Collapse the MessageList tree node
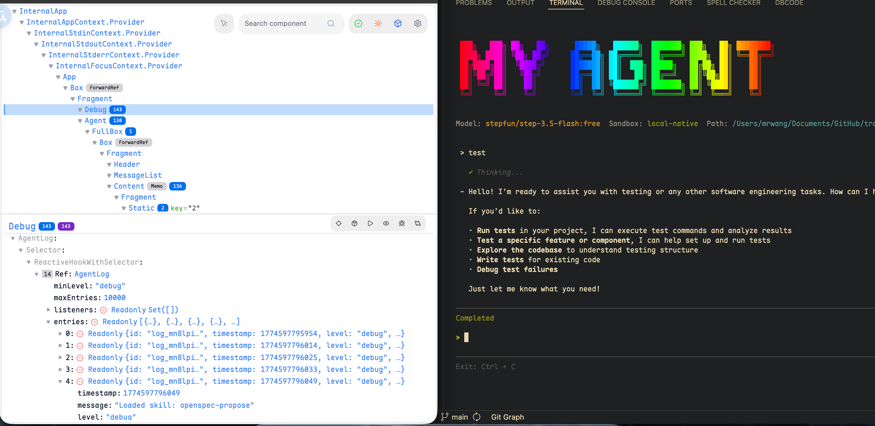This screenshot has width=875, height=426. pos(109,175)
